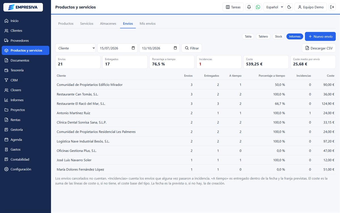This screenshot has width=340, height=213.
Task: Switch to the Mis envíos tab
Action: click(148, 24)
